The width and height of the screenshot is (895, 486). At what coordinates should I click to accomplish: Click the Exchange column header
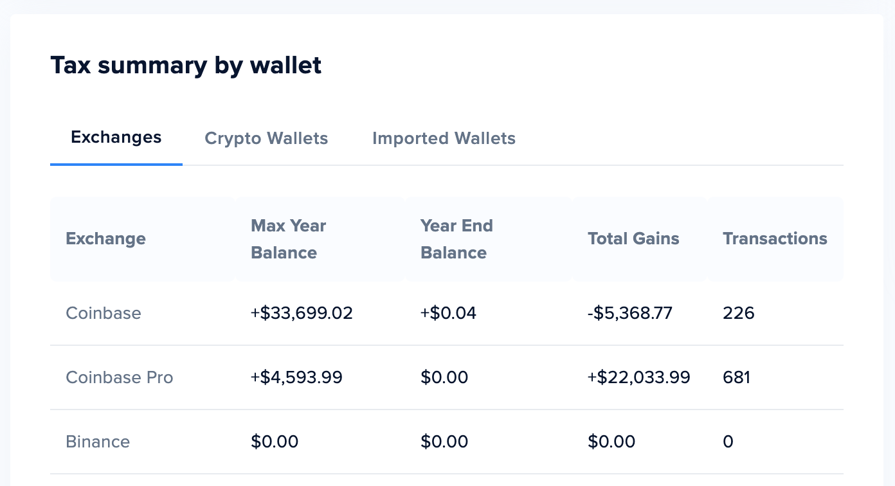click(x=105, y=239)
